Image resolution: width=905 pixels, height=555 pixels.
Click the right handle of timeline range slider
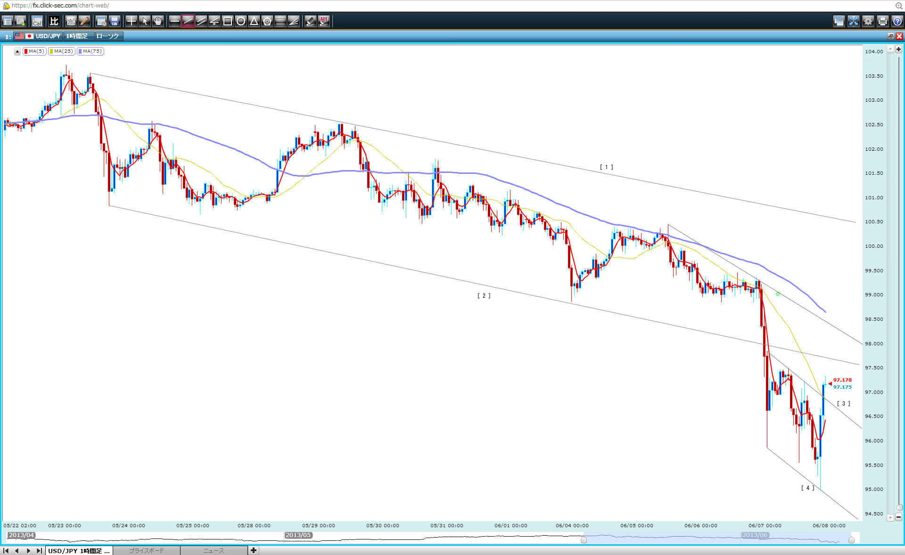pyautogui.click(x=851, y=540)
